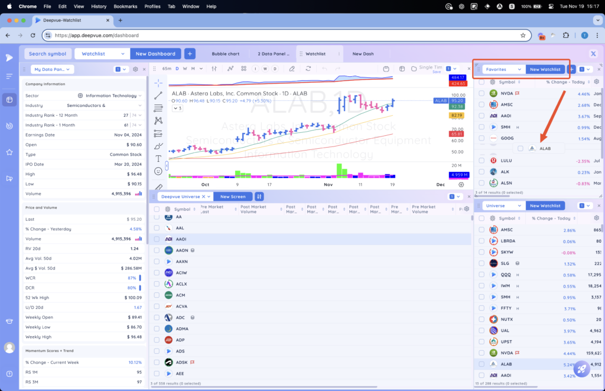605x391 pixels.
Task: Open the star favorites icon in left sidebar
Action: (9, 152)
